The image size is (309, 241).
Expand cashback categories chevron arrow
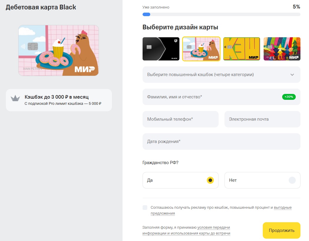292,75
